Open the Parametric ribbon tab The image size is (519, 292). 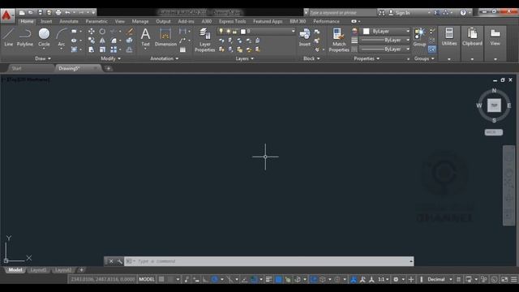97,21
